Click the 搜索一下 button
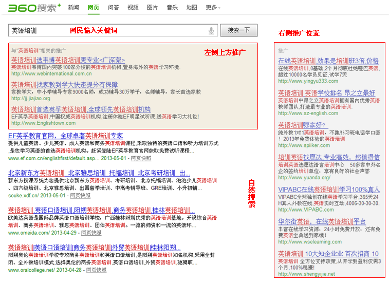The height and width of the screenshot is (283, 389). [x=239, y=30]
